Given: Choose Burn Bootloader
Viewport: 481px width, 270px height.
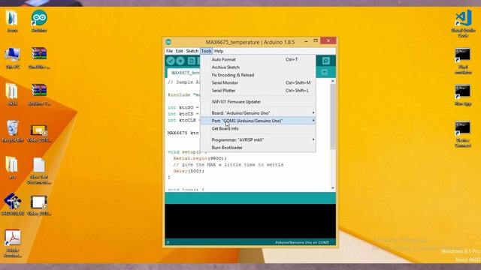Looking at the screenshot, I should pyautogui.click(x=258, y=148).
